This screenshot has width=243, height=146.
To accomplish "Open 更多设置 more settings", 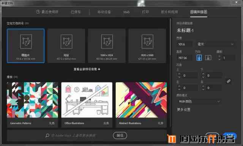I will 184,110.
